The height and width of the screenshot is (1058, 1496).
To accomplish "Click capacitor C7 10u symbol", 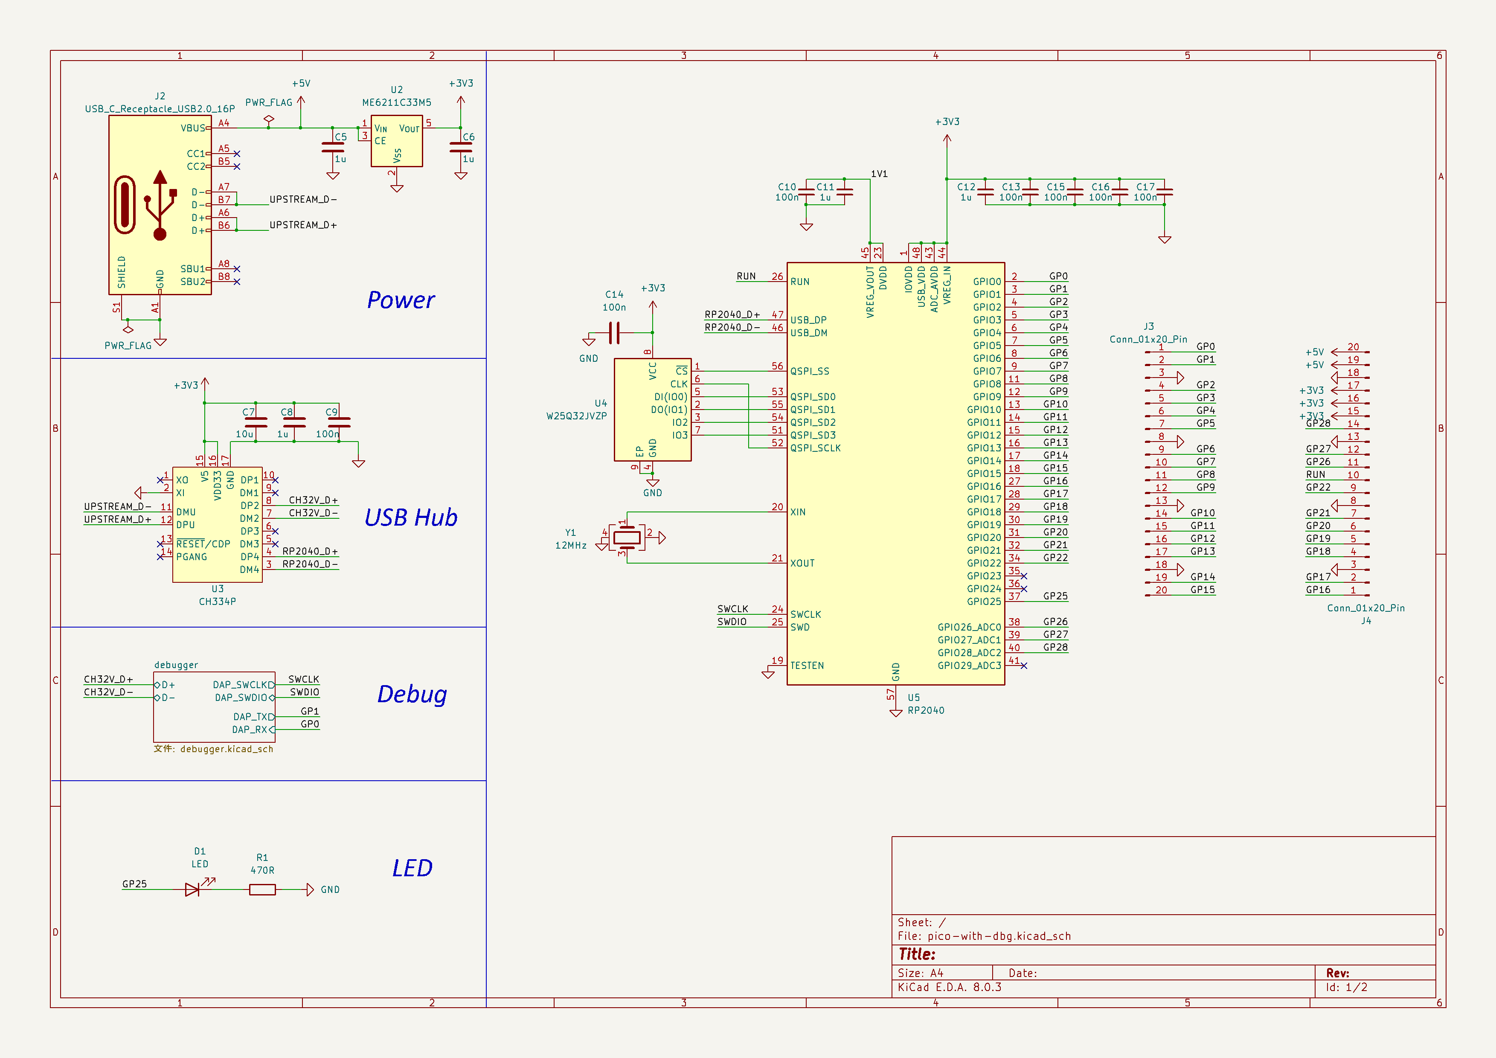I will pos(256,422).
